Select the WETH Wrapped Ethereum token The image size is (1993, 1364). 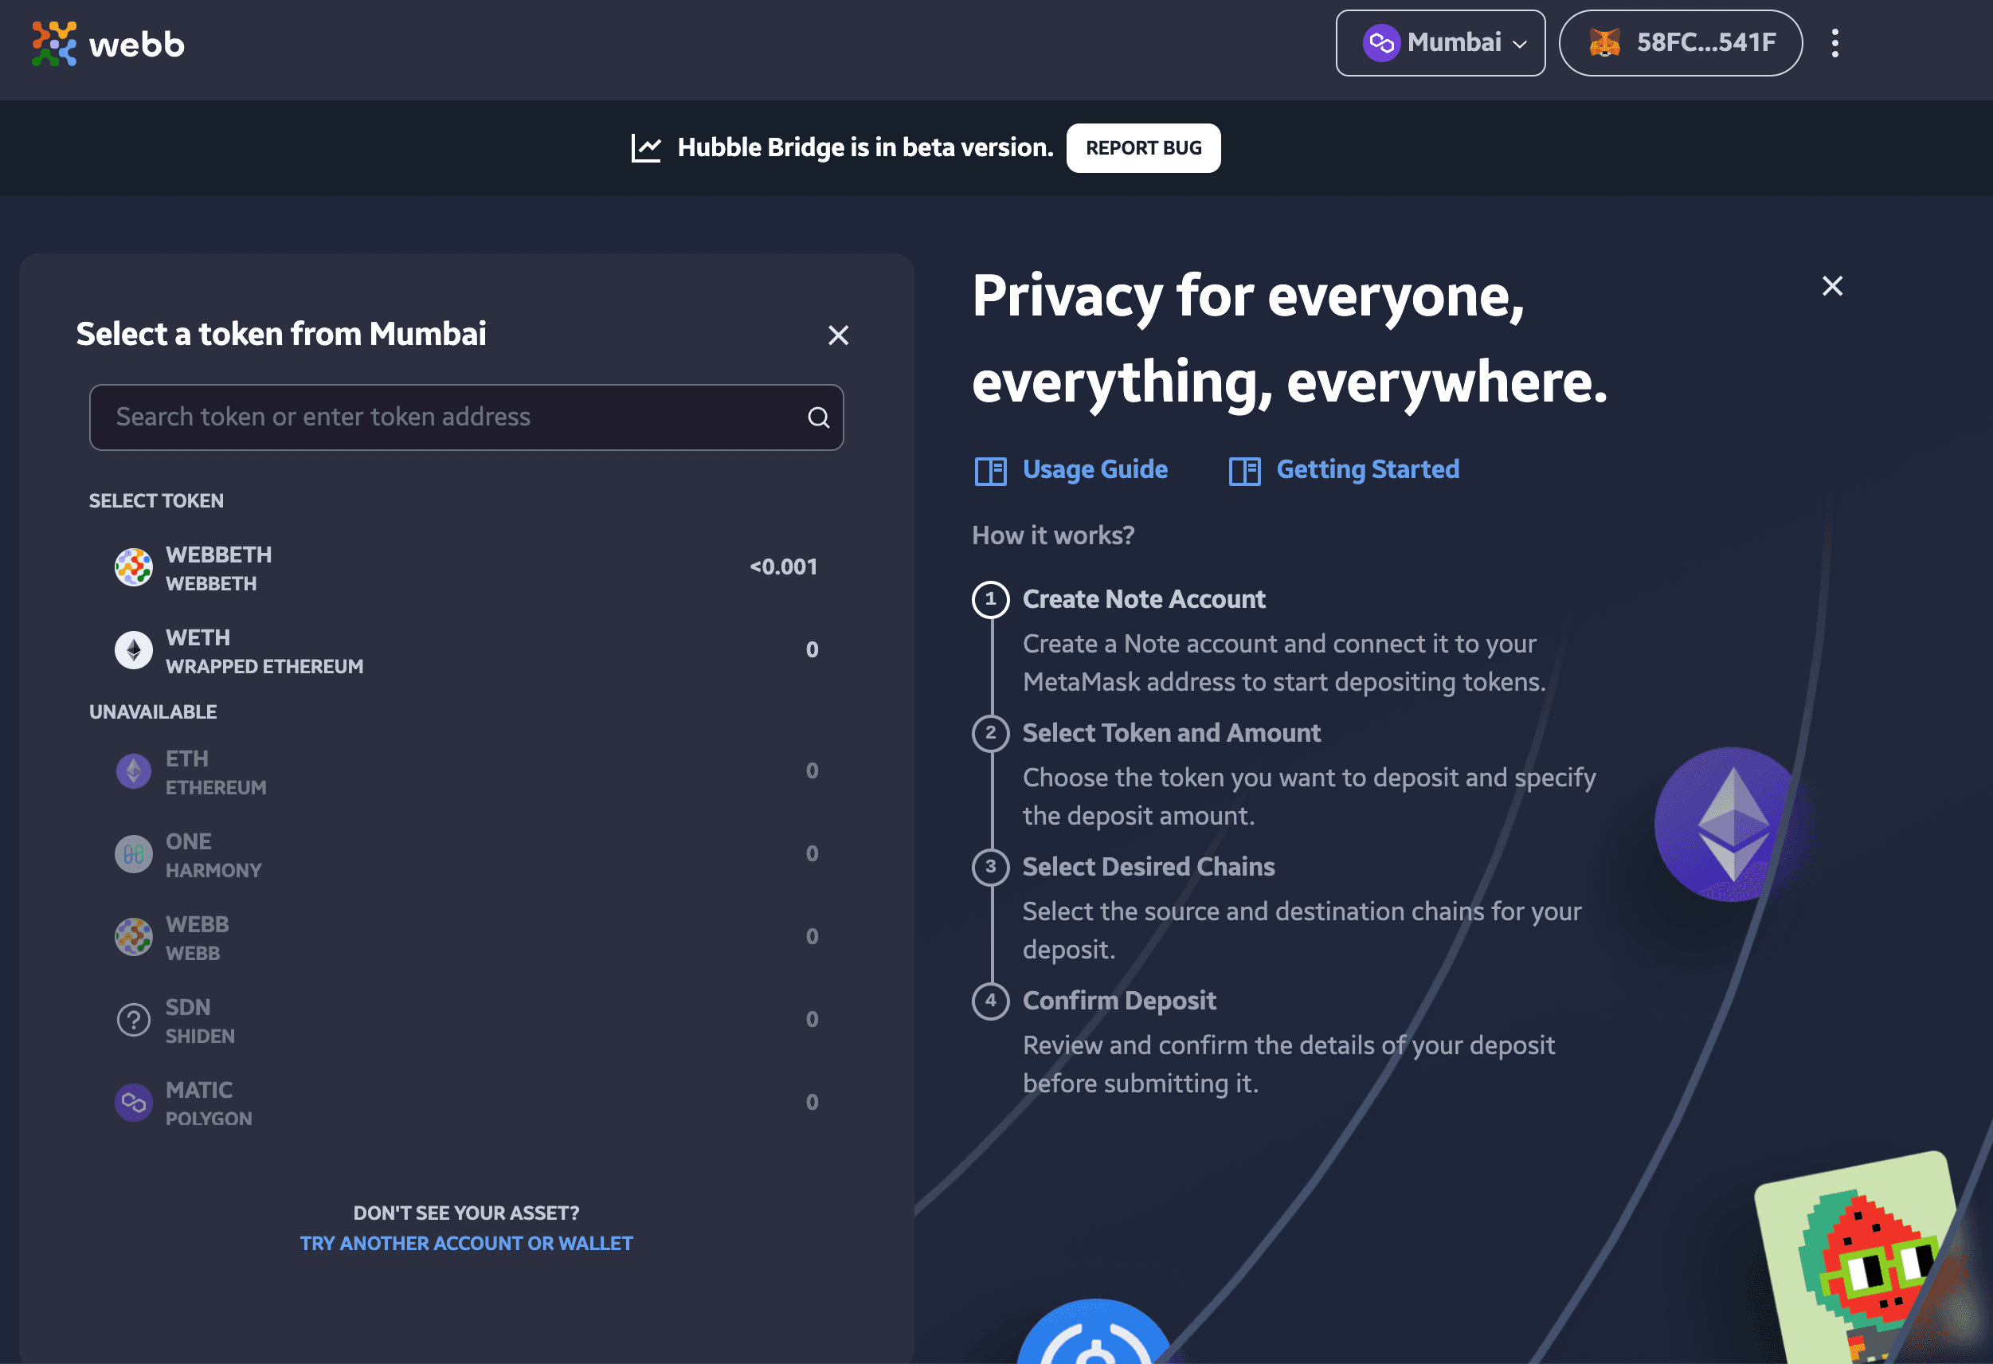[467, 650]
